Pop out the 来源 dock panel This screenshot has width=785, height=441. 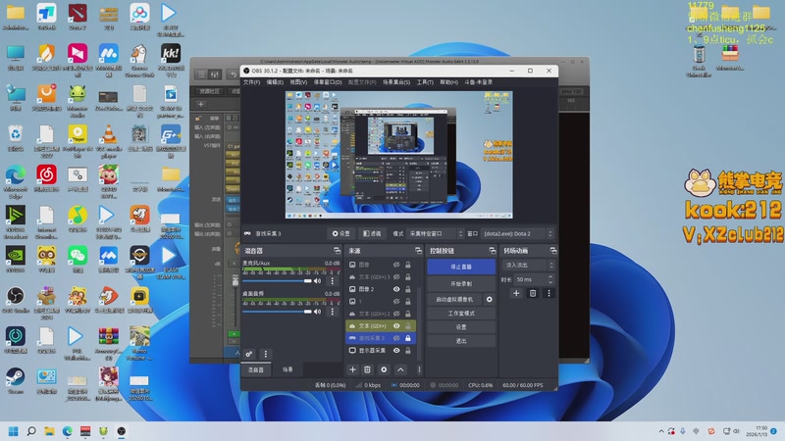(x=419, y=251)
